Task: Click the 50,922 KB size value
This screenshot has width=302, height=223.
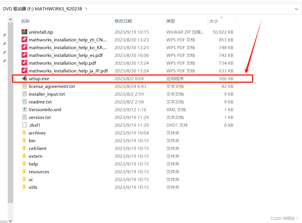Action: (223, 32)
